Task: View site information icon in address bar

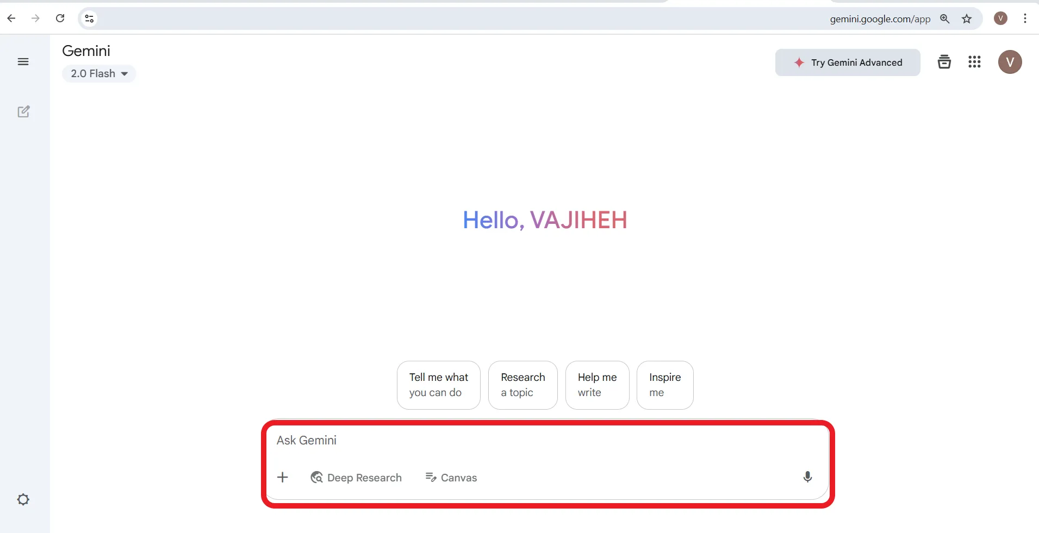Action: coord(89,18)
